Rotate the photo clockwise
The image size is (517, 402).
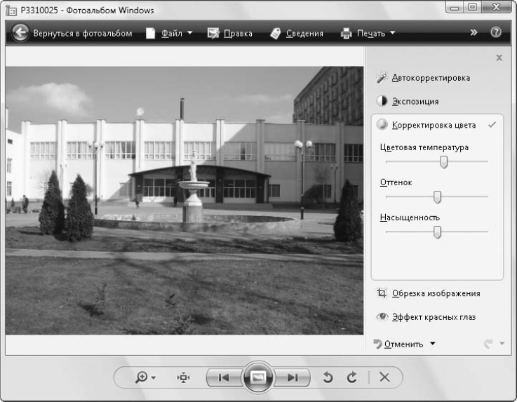click(352, 377)
